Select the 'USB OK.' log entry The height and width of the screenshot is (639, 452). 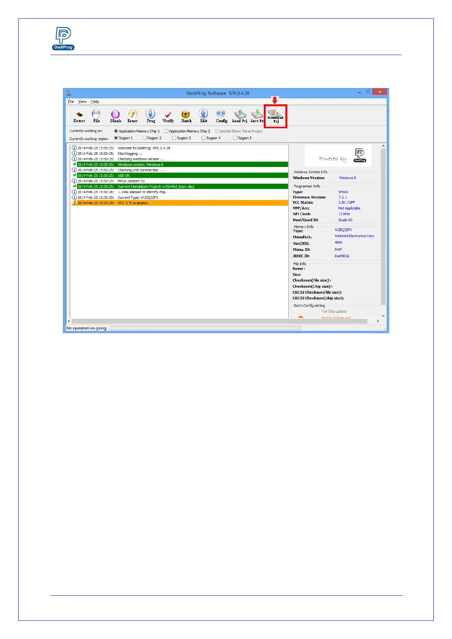point(180,176)
